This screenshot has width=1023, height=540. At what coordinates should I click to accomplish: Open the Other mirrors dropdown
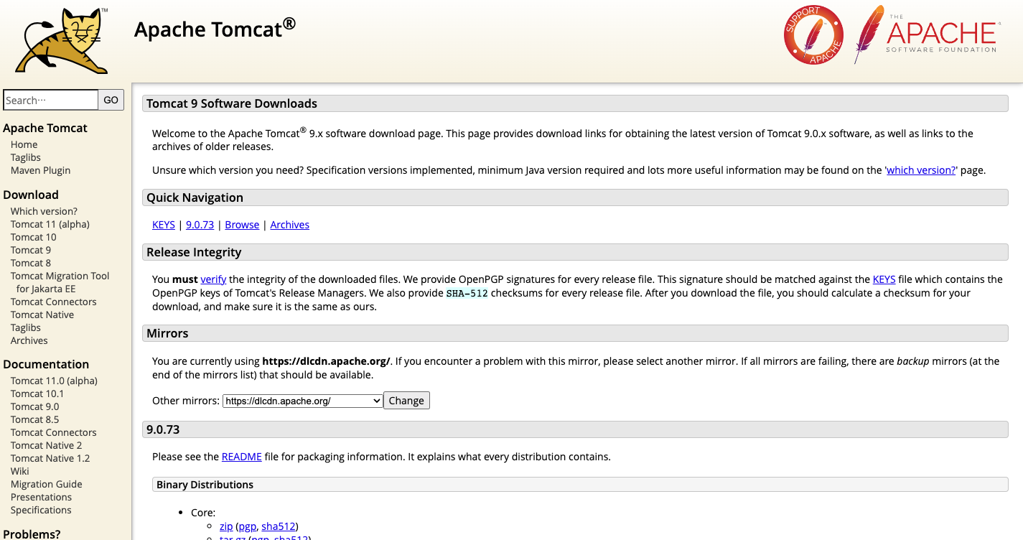coord(302,401)
